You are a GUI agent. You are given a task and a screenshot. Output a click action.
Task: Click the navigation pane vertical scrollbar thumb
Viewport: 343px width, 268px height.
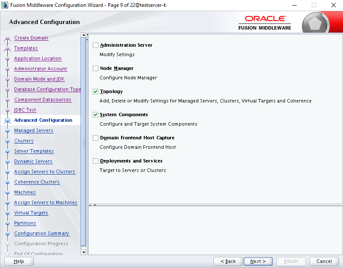(83, 142)
